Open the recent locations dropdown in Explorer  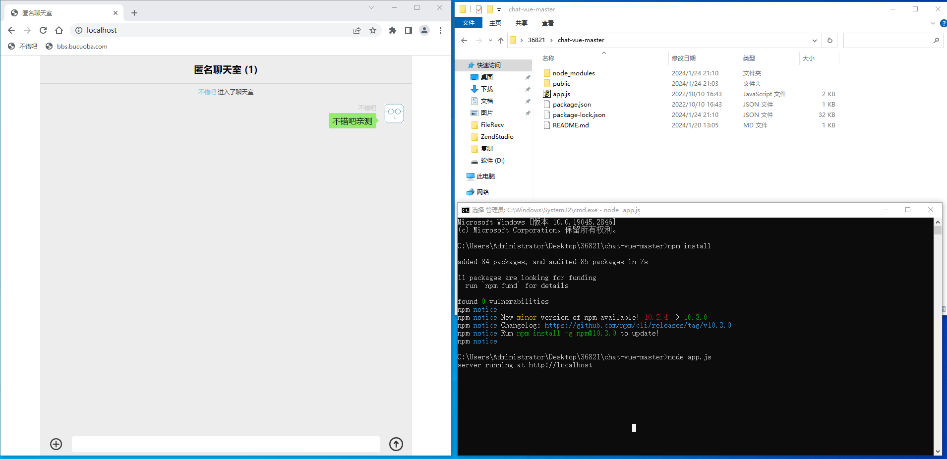pos(490,40)
